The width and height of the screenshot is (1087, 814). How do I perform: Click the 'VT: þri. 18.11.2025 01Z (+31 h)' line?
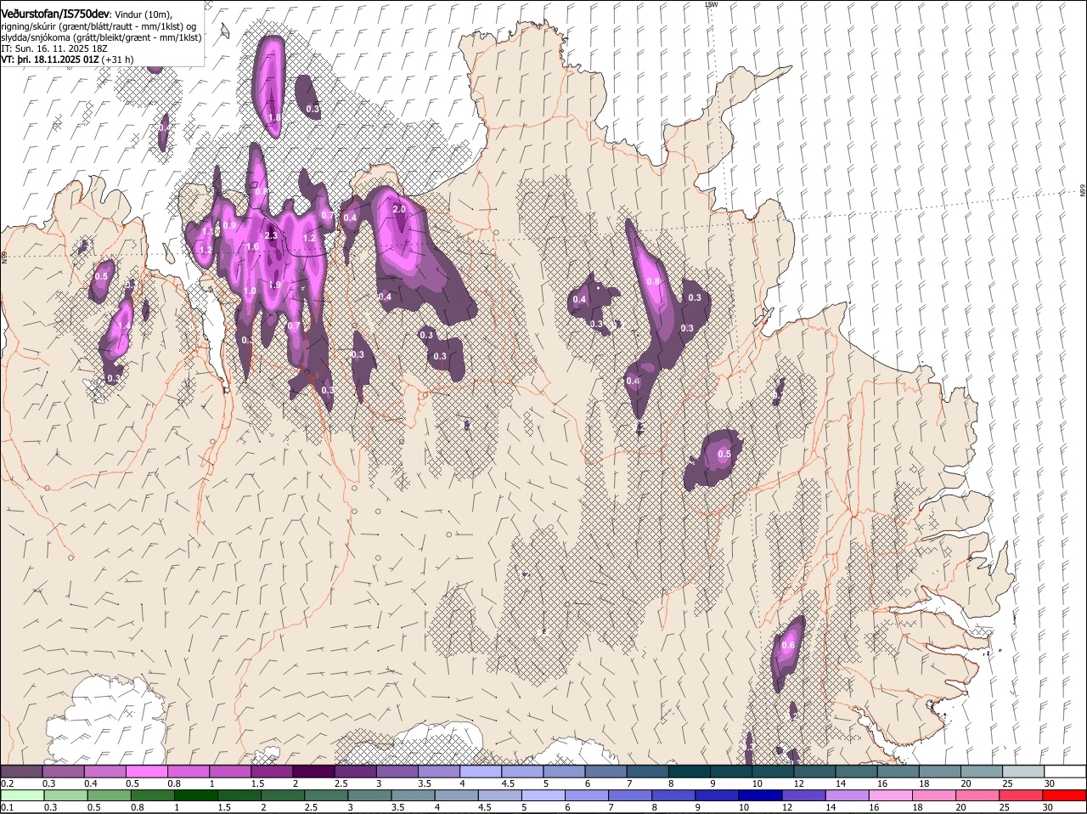pyautogui.click(x=67, y=59)
